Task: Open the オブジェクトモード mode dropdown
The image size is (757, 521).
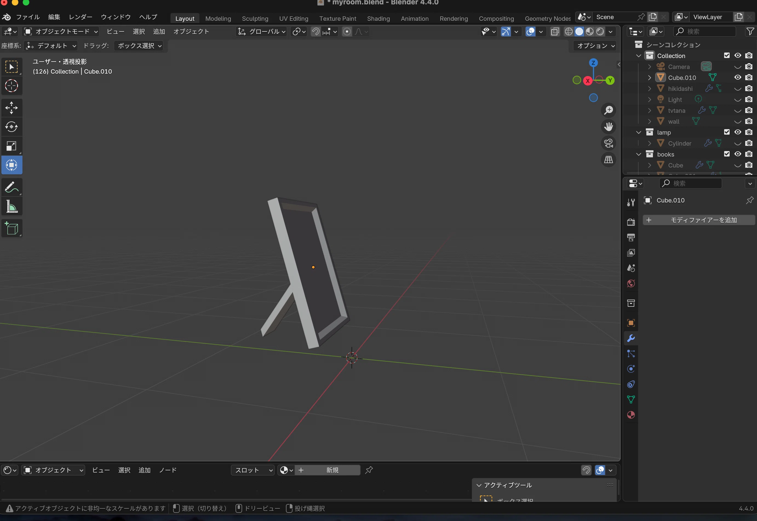Action: (61, 32)
